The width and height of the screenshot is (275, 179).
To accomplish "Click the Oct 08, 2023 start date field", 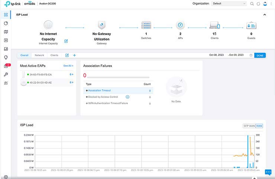I will pyautogui.click(x=216, y=55).
